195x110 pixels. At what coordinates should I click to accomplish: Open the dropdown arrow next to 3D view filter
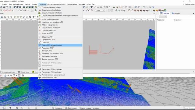[x=16, y=75]
